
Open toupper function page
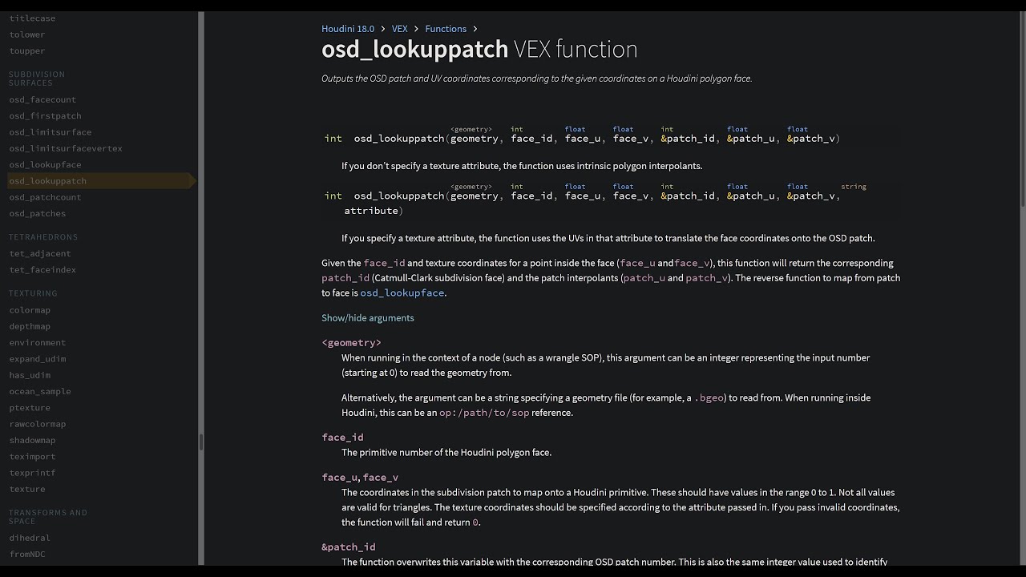click(x=27, y=50)
